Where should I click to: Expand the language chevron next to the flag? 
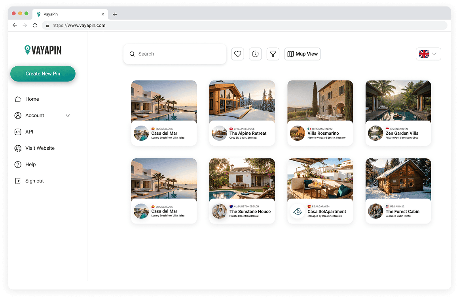[x=434, y=54]
